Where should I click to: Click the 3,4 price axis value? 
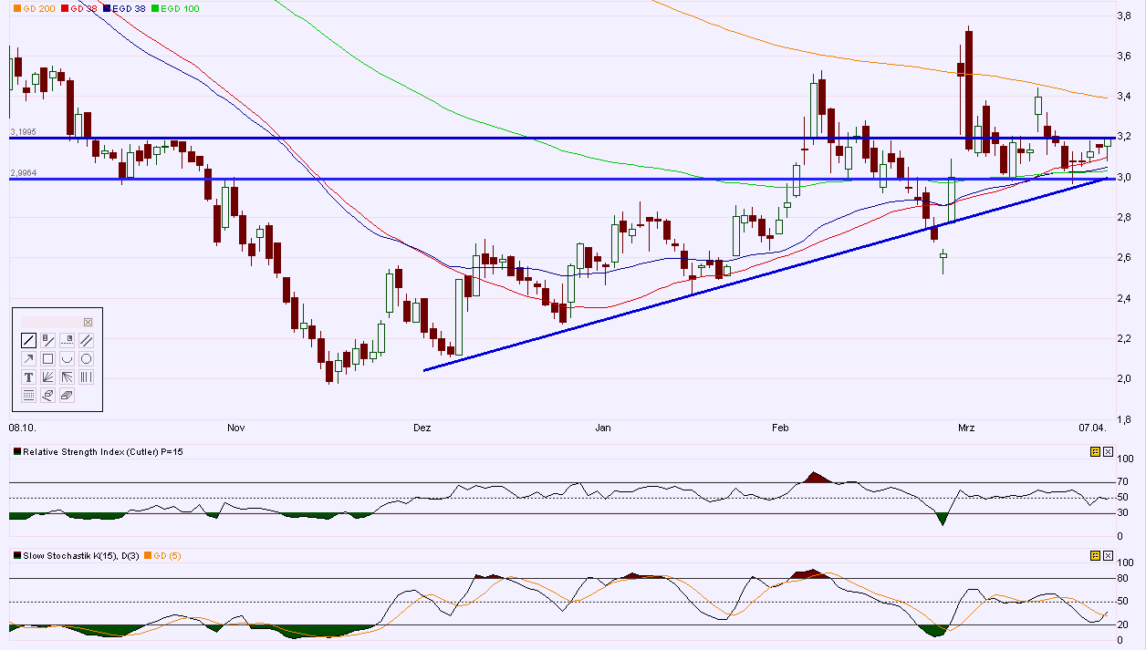tap(1124, 96)
